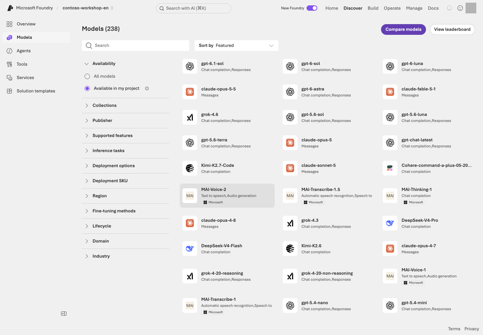Collapse the Availability filter section
Screen dimensions: 483x335
[125, 64]
